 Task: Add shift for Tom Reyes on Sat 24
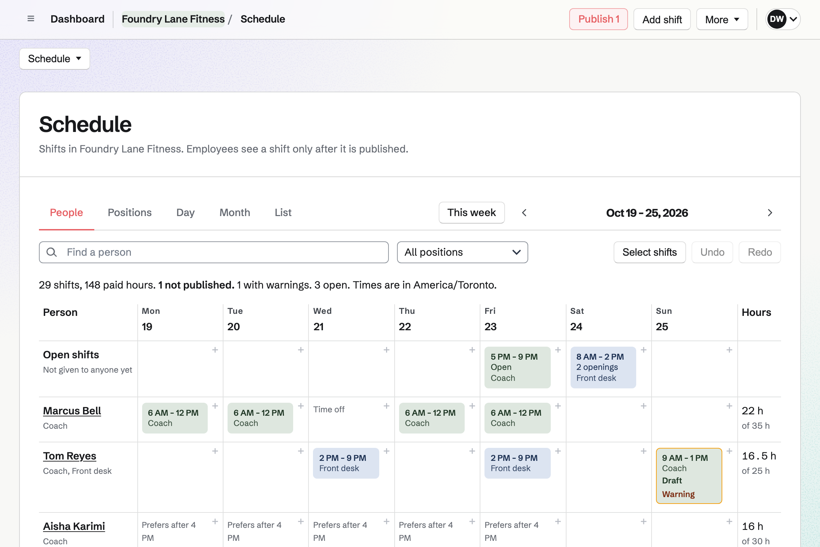(x=644, y=451)
